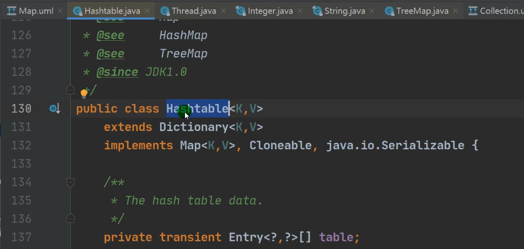The height and width of the screenshot is (249, 524).
Task: Close the Integer.java editor tab
Action: pyautogui.click(x=301, y=11)
